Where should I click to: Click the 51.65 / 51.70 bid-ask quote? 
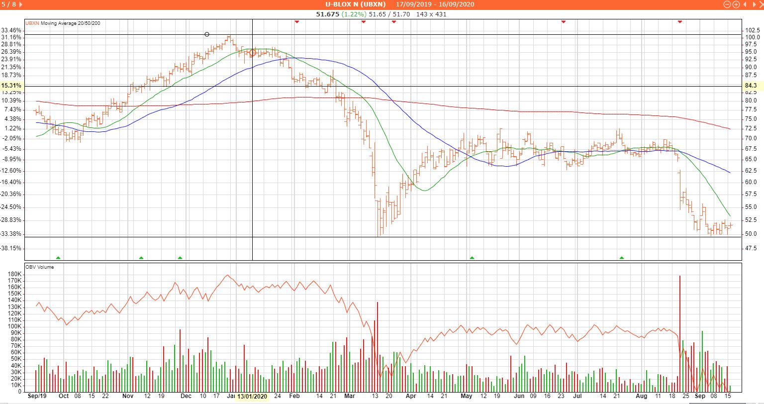pos(389,14)
